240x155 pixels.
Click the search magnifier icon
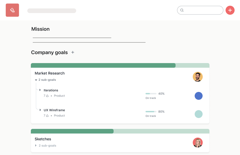182,10
